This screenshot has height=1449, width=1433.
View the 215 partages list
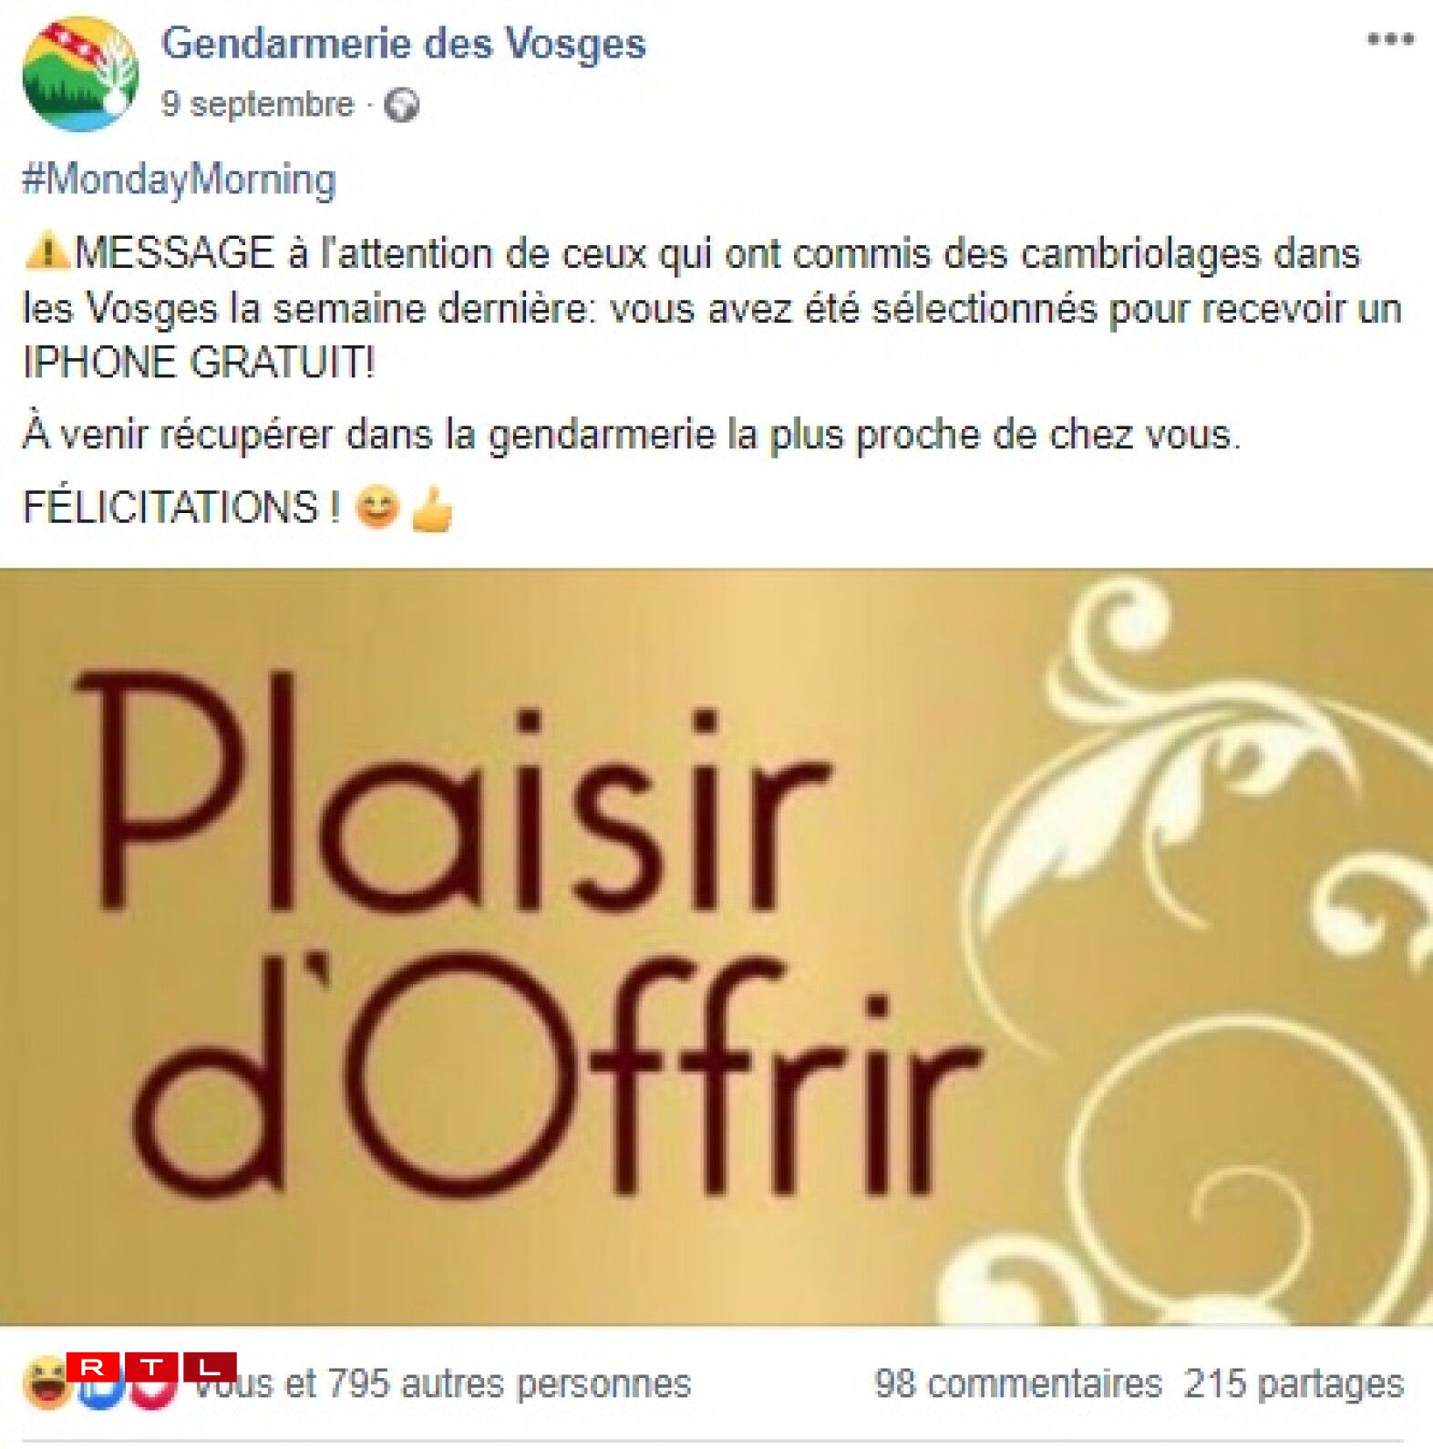pos(1294,1384)
